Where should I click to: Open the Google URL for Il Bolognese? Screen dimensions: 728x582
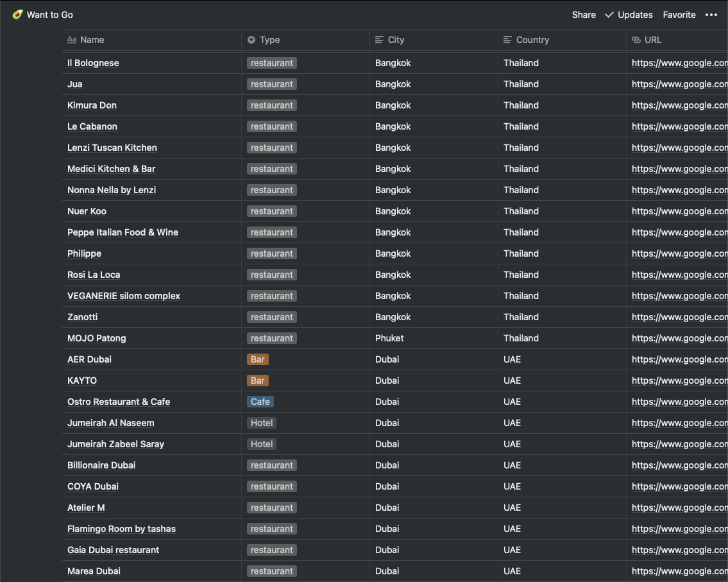[x=679, y=63]
